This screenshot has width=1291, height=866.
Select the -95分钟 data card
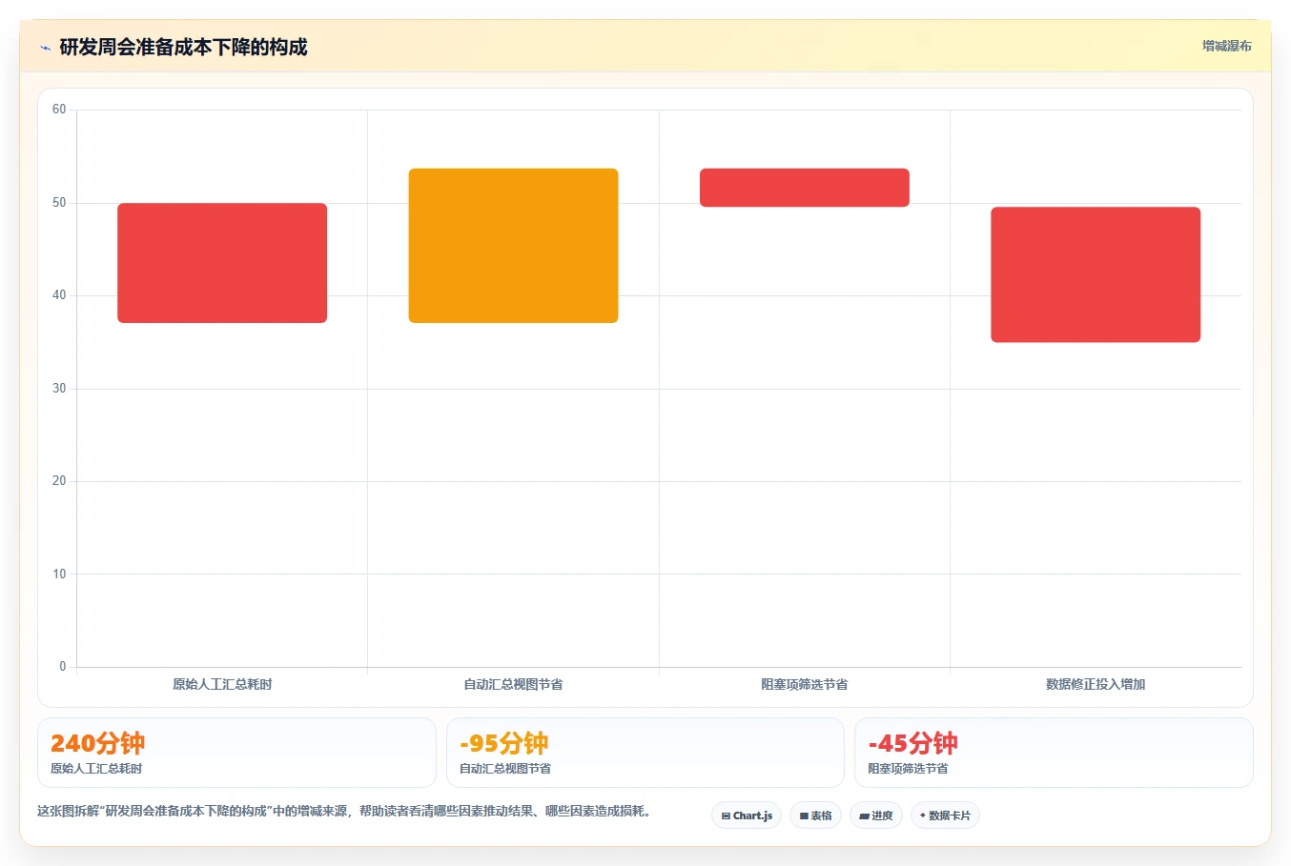[645, 753]
